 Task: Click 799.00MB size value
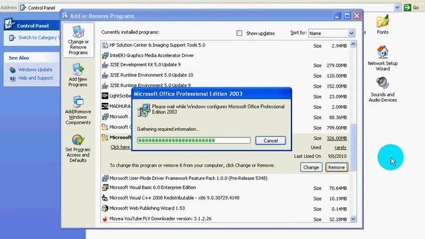(x=337, y=128)
